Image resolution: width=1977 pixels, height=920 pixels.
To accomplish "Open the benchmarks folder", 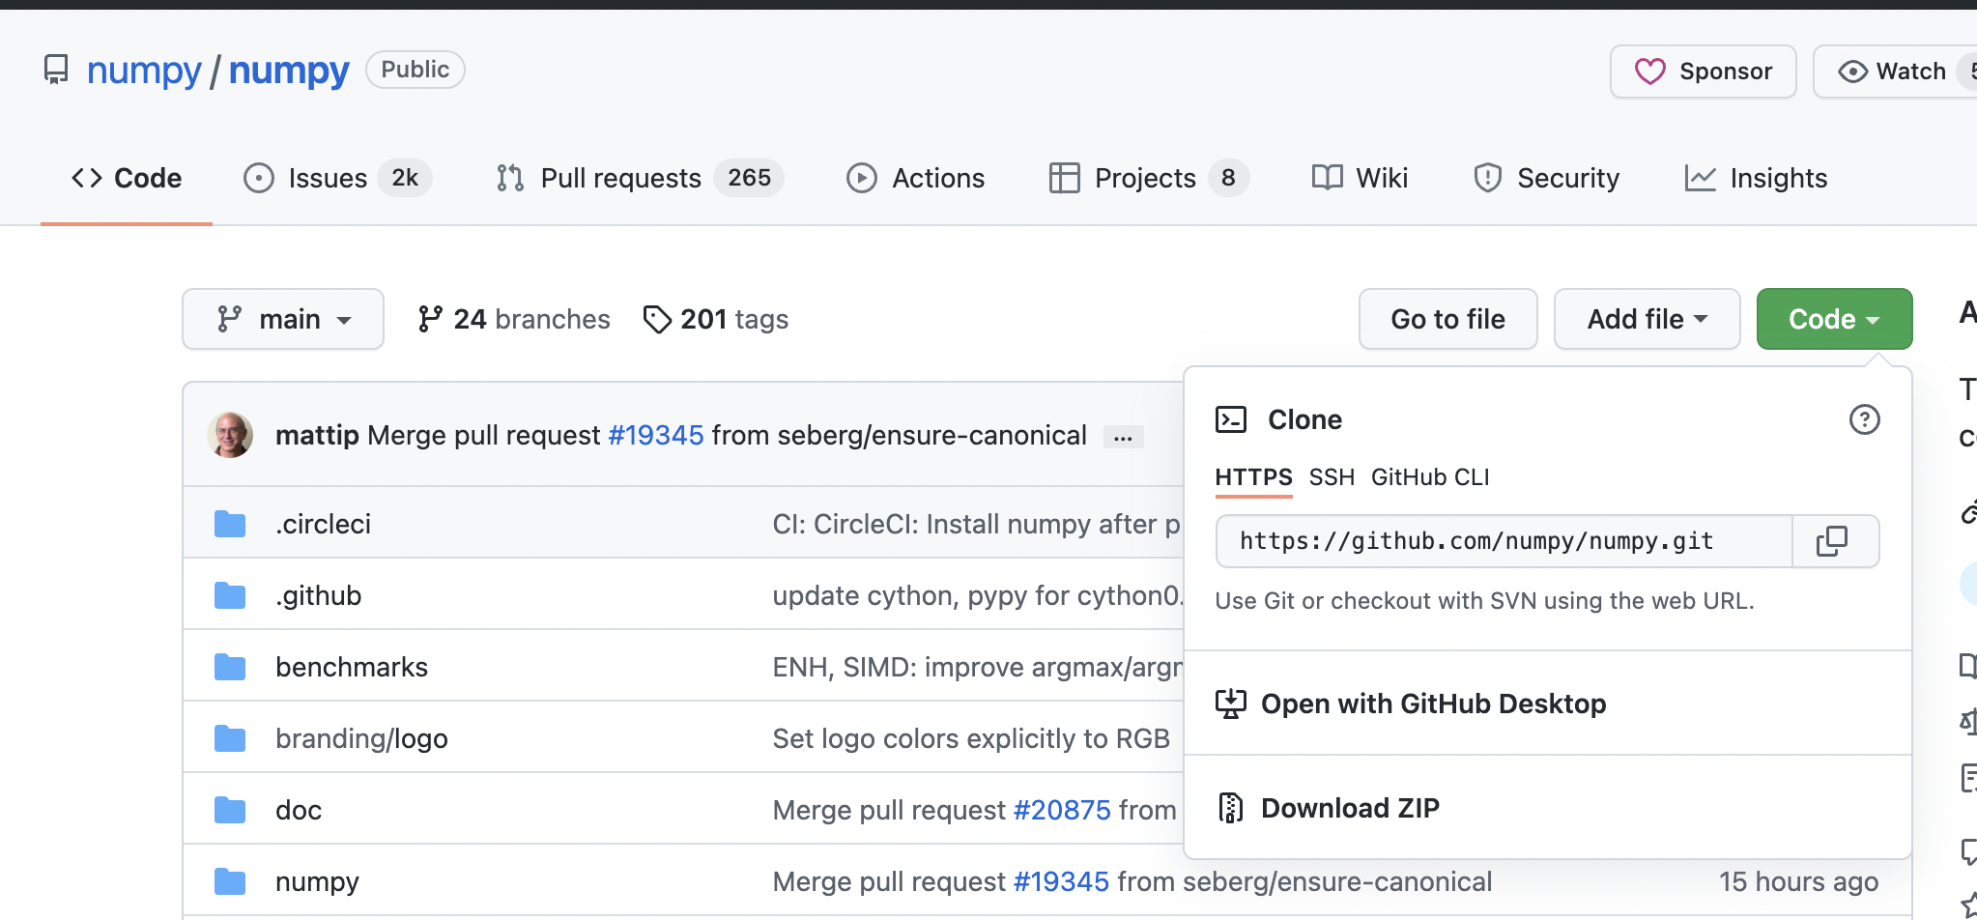I will click(x=352, y=667).
